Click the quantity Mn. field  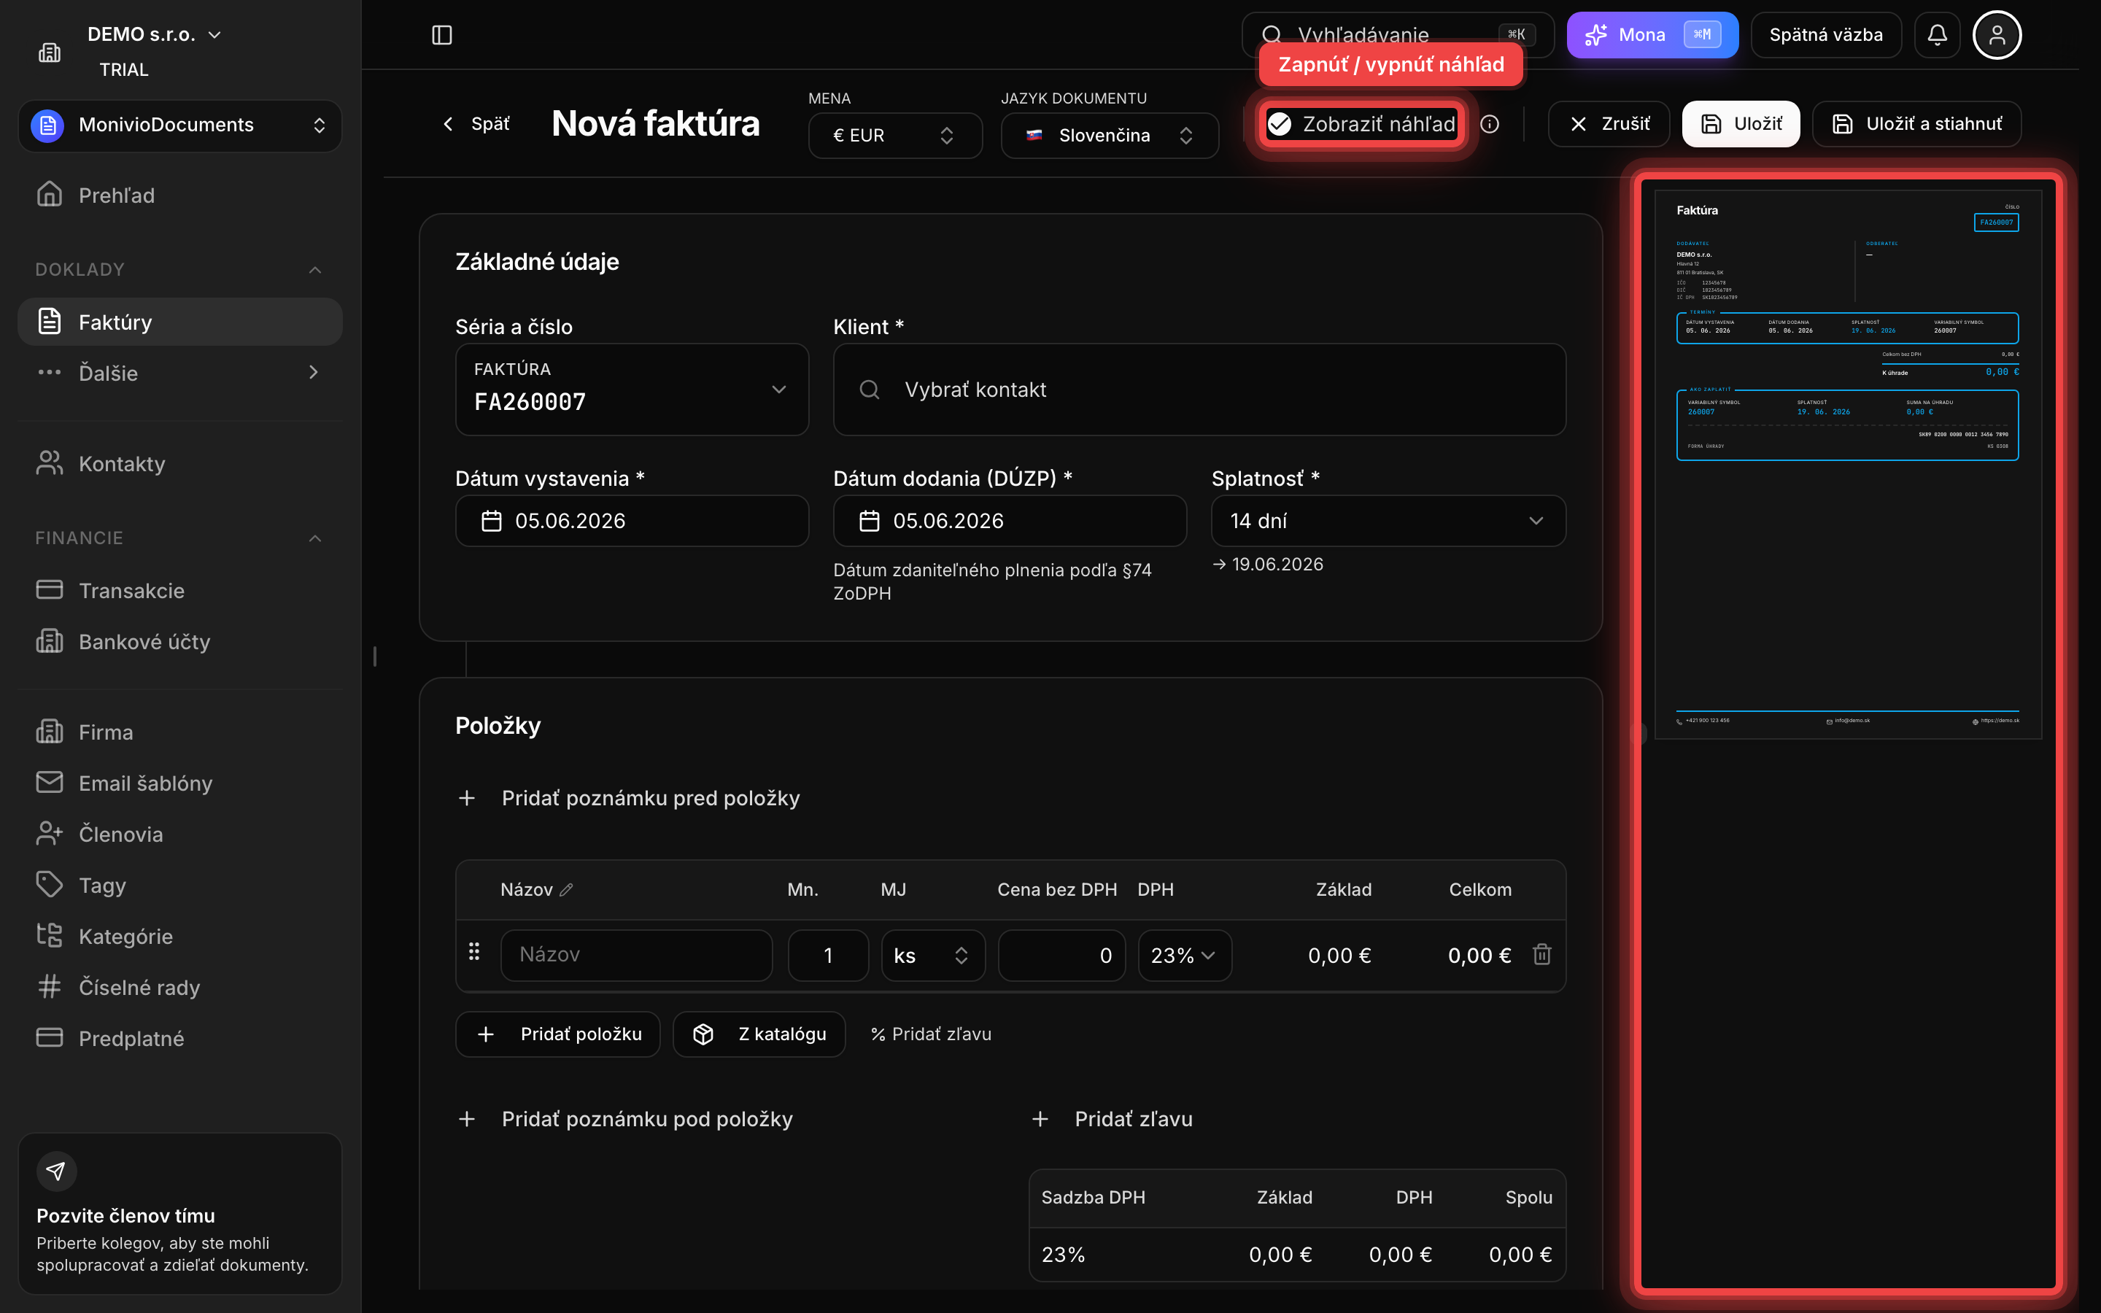pyautogui.click(x=828, y=956)
